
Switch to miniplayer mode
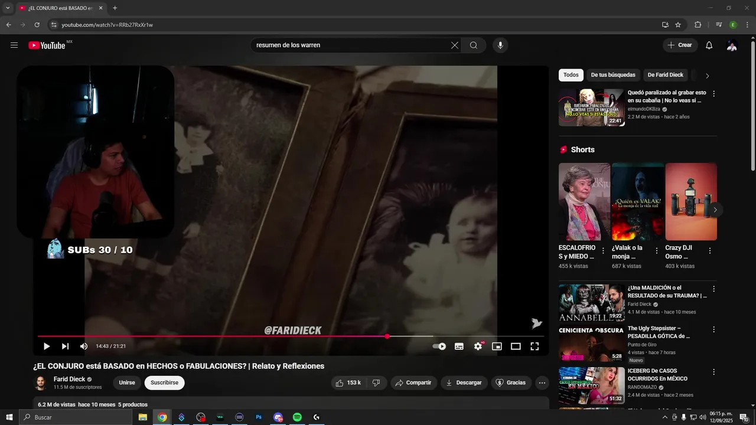497,346
